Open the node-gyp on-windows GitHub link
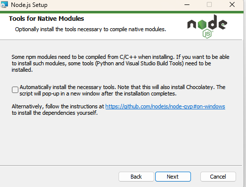The width and height of the screenshot is (246, 187). pos(165,106)
